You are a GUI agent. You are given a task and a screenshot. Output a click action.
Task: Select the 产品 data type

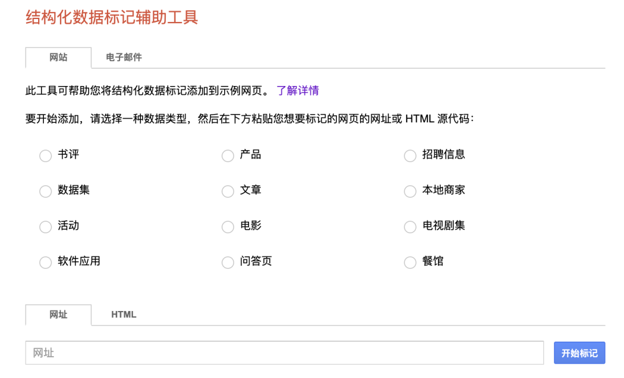(228, 156)
